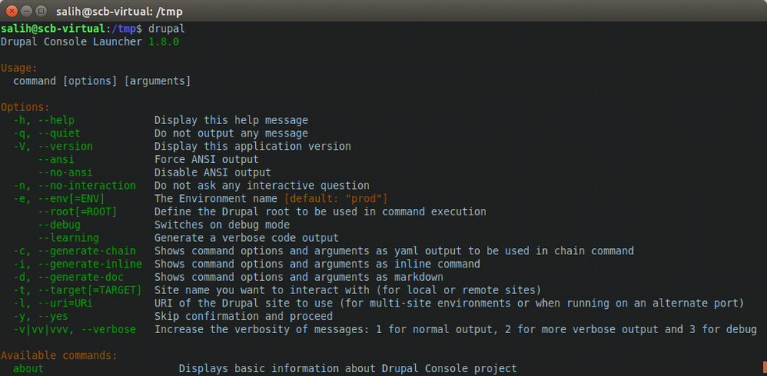
Task: Click the [default: "prod"] text
Action: [336, 198]
